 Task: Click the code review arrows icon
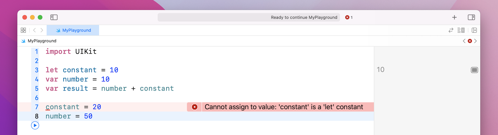click(451, 30)
